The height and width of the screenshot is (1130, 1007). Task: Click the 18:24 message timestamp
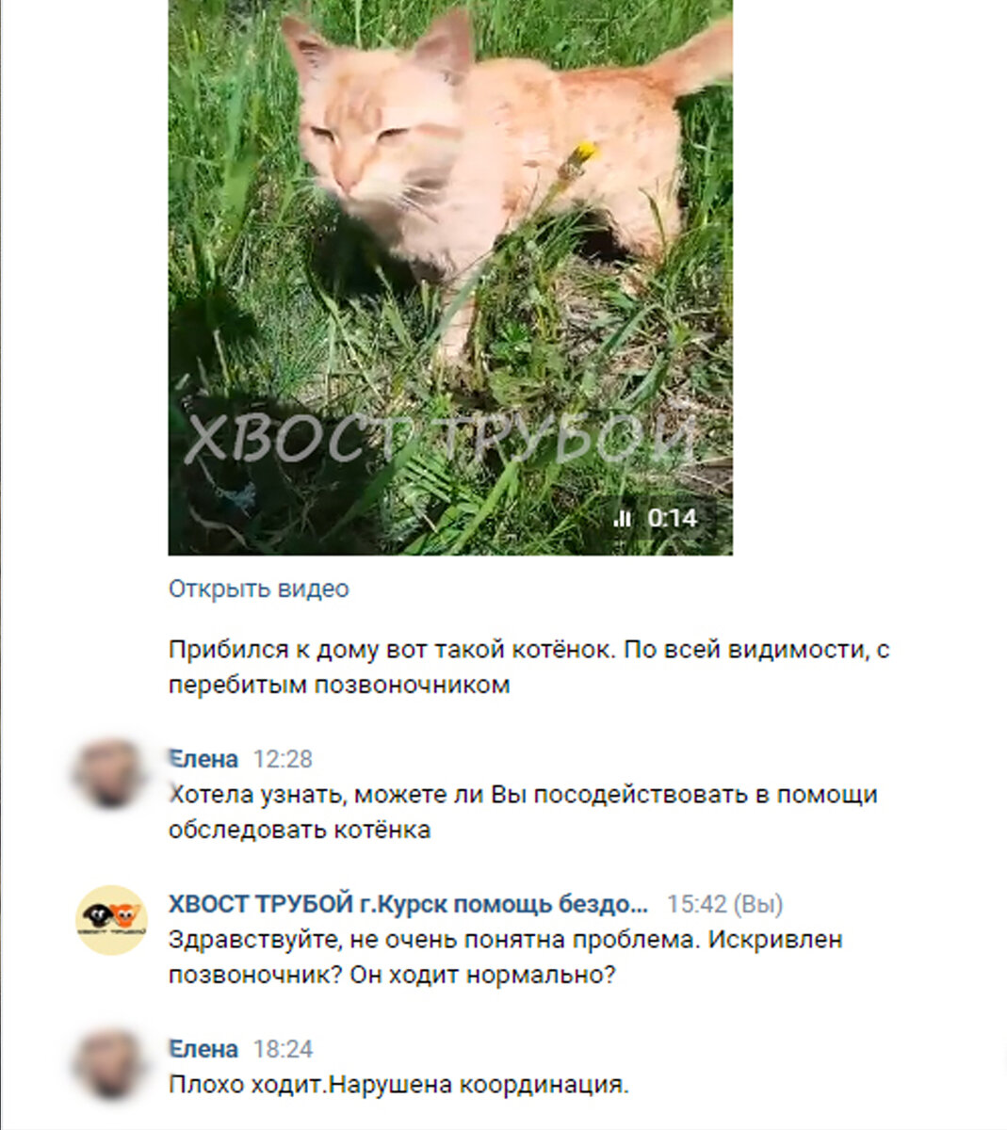[x=284, y=1049]
